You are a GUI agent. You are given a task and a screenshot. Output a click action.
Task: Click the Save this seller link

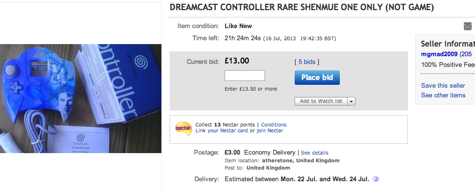(443, 85)
